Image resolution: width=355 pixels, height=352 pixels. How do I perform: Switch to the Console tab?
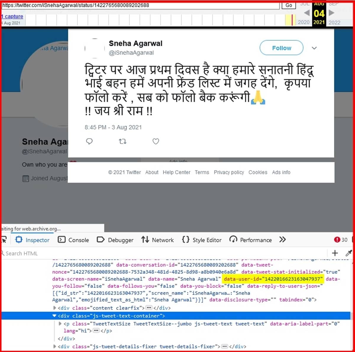pos(74,240)
